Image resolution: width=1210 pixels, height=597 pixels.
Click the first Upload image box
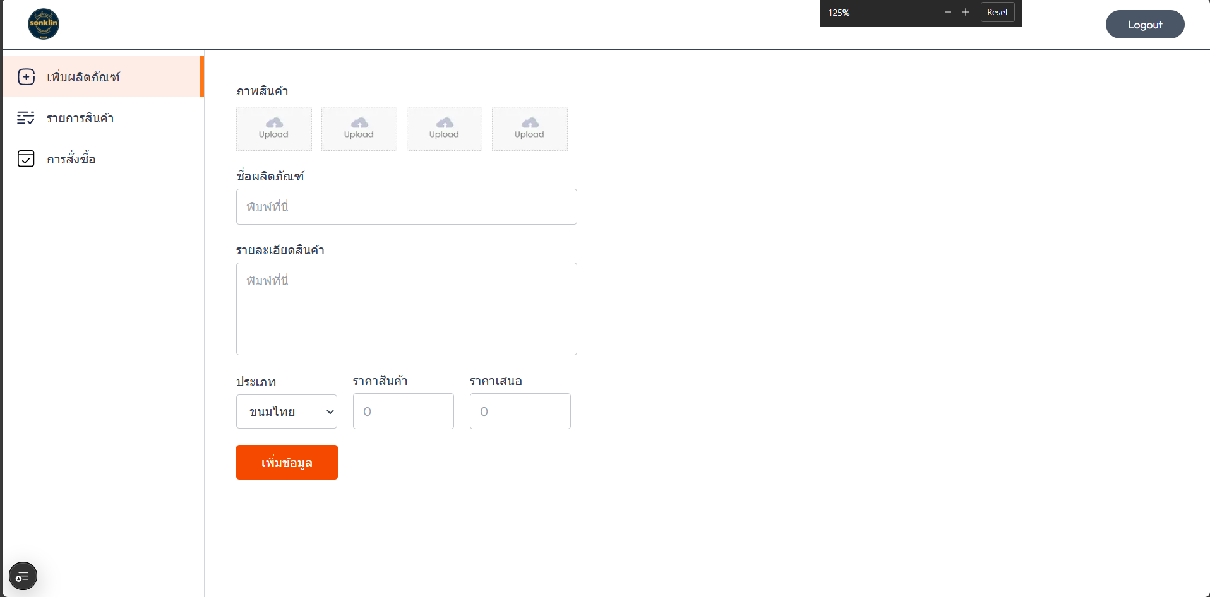point(273,129)
